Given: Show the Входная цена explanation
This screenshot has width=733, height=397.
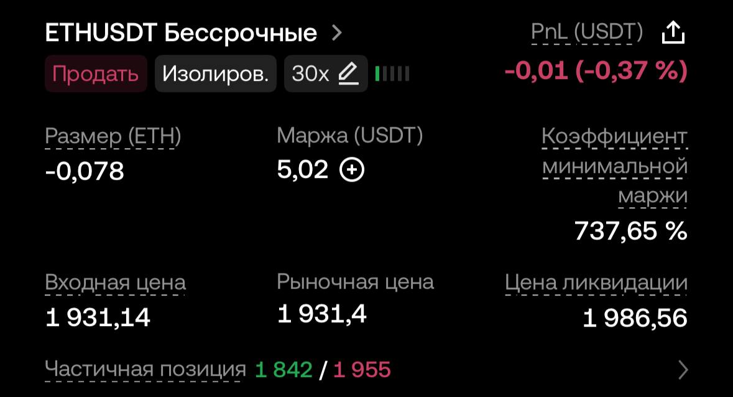Looking at the screenshot, I should pyautogui.click(x=116, y=283).
